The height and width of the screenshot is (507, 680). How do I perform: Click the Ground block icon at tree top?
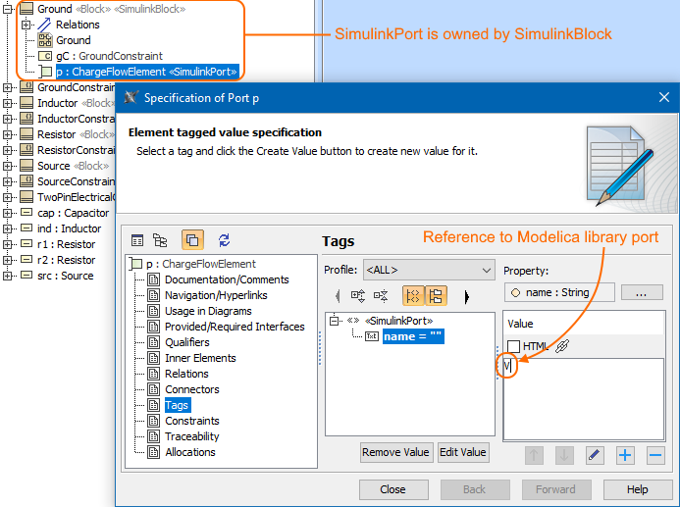coord(26,9)
